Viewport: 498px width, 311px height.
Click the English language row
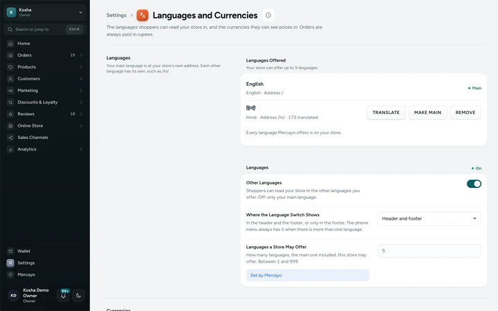click(364, 88)
